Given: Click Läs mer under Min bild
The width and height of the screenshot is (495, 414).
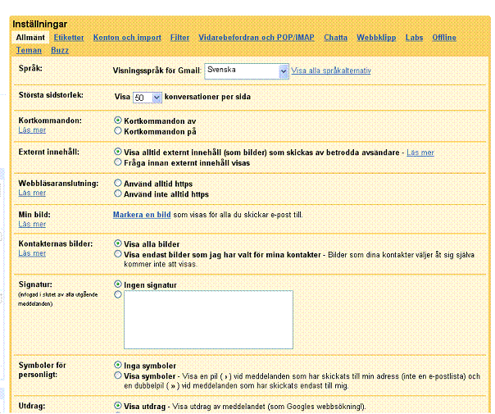Looking at the screenshot, I should 32,224.
